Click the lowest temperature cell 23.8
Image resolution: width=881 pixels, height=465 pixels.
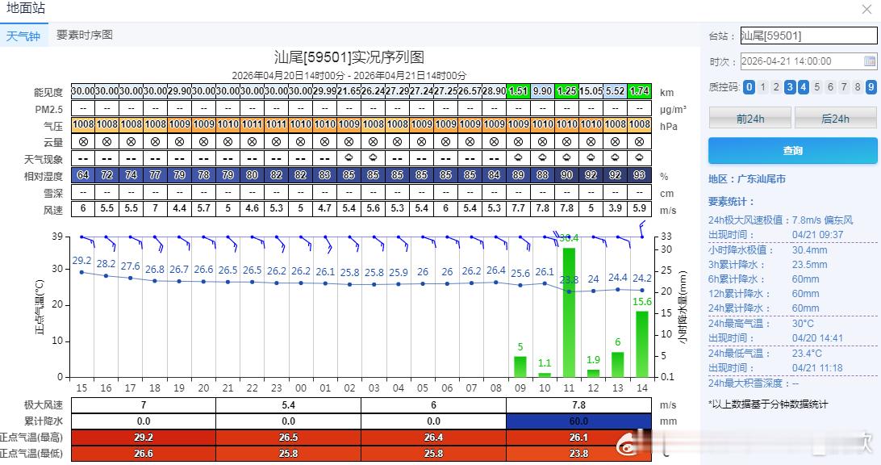click(578, 453)
